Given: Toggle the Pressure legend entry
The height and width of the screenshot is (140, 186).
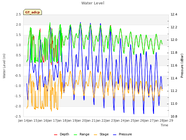Looking at the screenshot, I should (122, 134).
